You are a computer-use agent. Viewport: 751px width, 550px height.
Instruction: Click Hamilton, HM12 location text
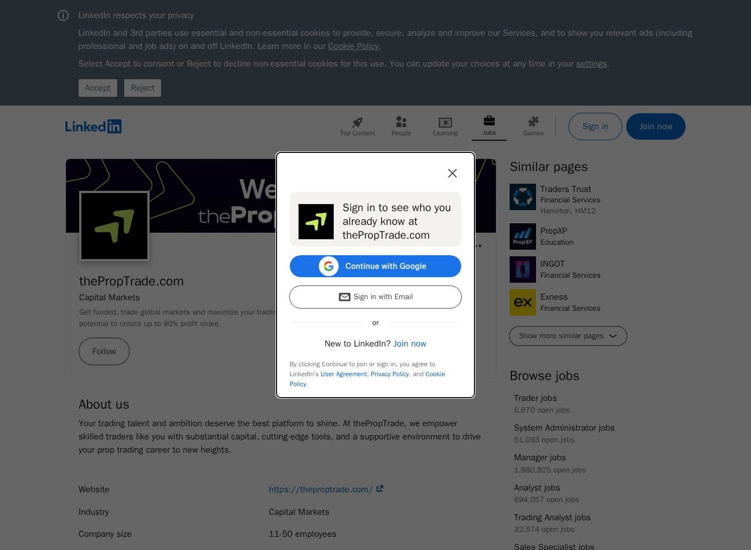pos(568,211)
